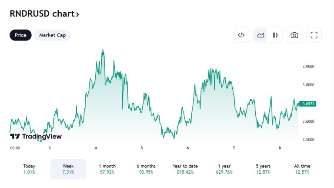Image resolution: width=334 pixels, height=188 pixels.
Task: Click the TradingView logo
Action: click(36, 136)
